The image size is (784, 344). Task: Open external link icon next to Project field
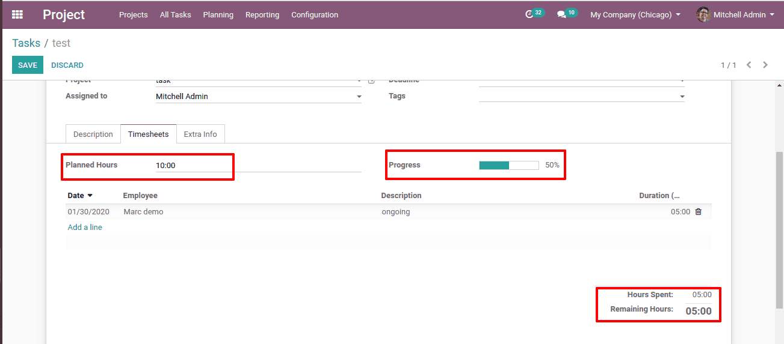click(x=371, y=80)
